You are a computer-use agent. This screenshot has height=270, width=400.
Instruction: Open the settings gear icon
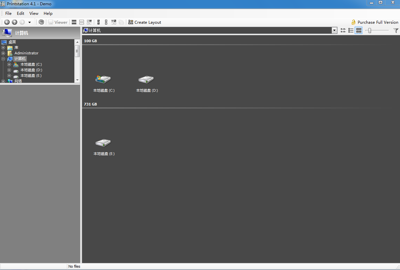[41, 22]
